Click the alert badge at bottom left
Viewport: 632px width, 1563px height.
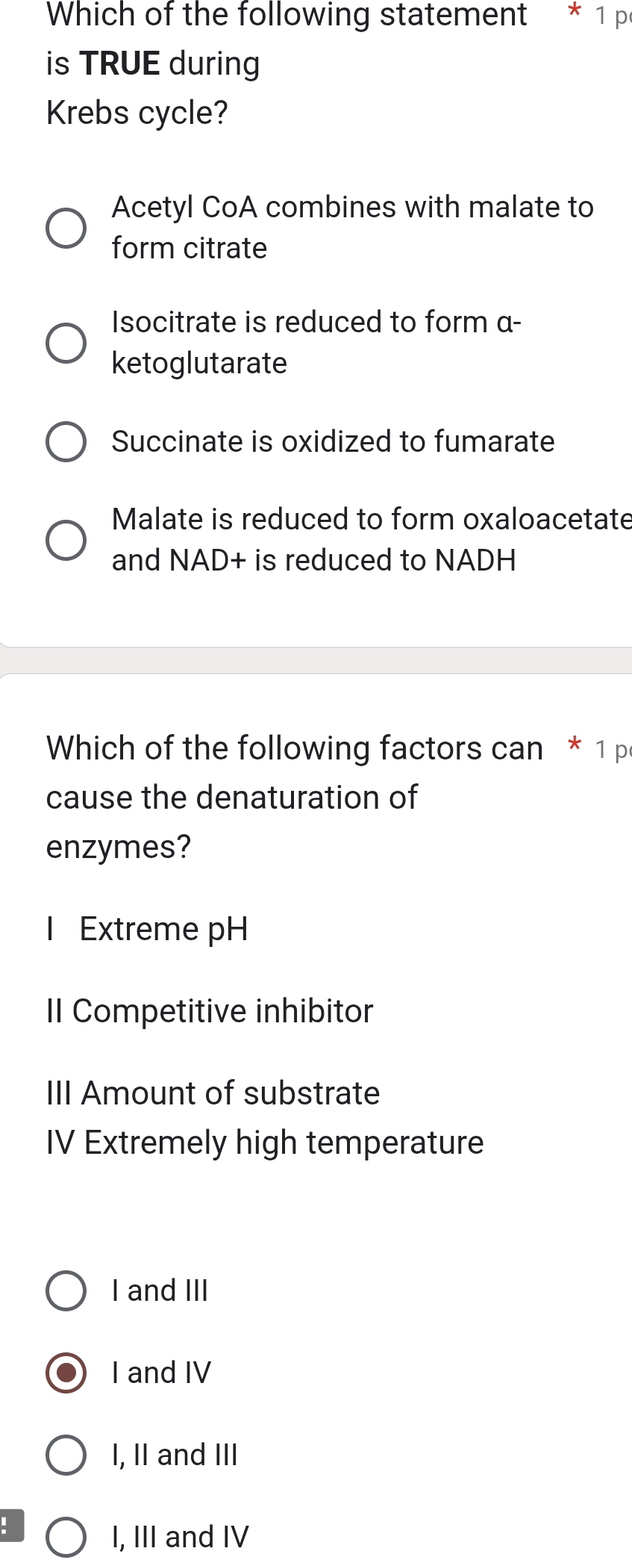(x=10, y=1524)
